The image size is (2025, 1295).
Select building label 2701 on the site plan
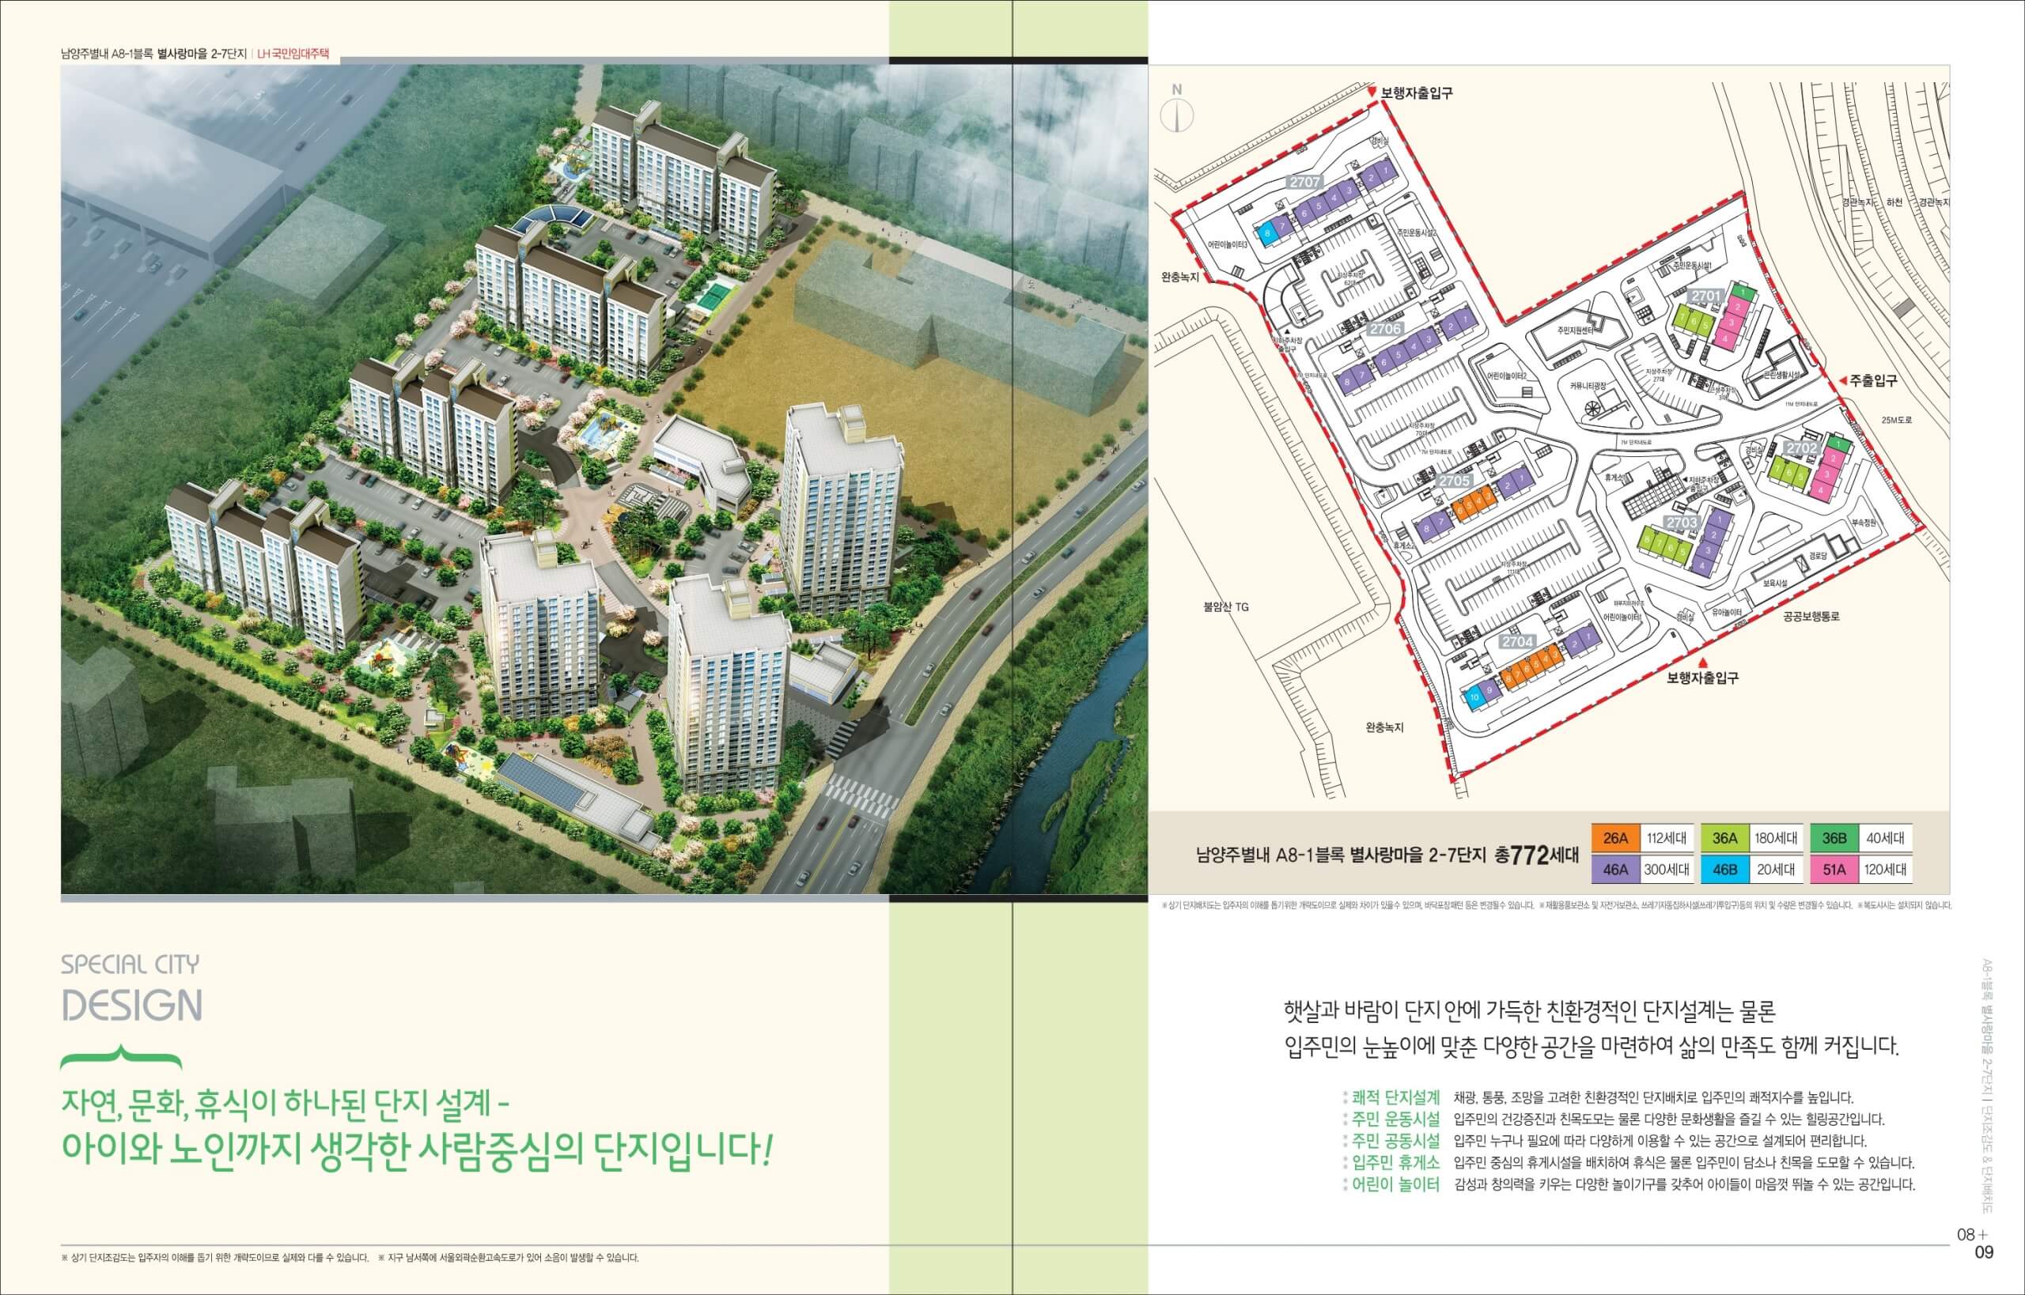(1707, 296)
